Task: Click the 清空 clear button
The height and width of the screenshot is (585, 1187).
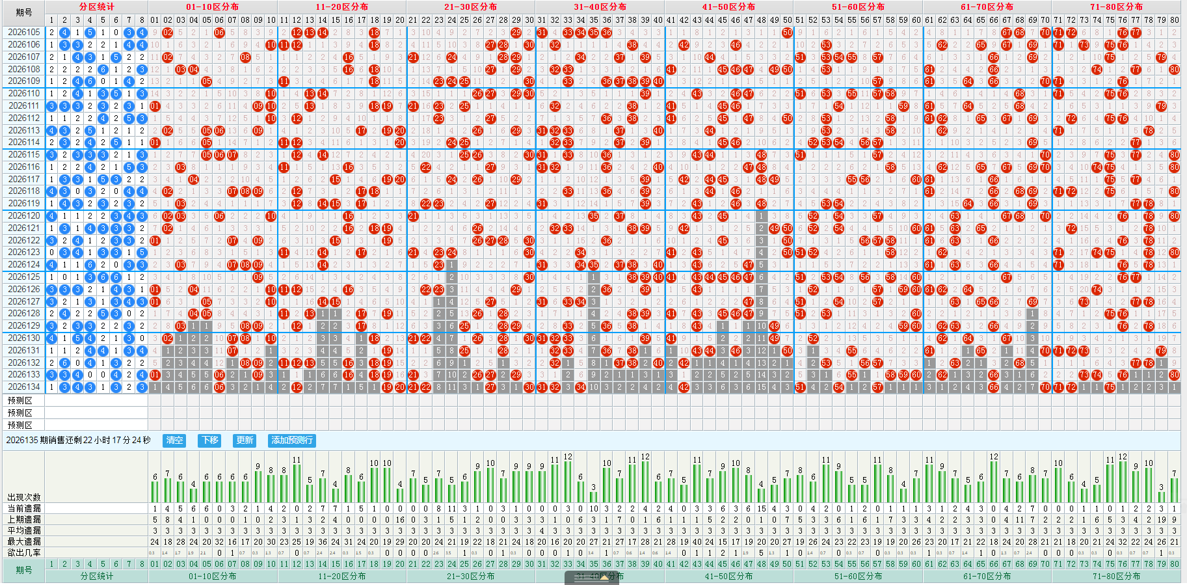Action: point(174,441)
